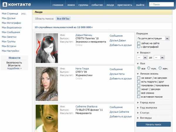The image size is (176, 132).
Task: Open 'Мои Заметки' in sidebar
Action: 9,37
